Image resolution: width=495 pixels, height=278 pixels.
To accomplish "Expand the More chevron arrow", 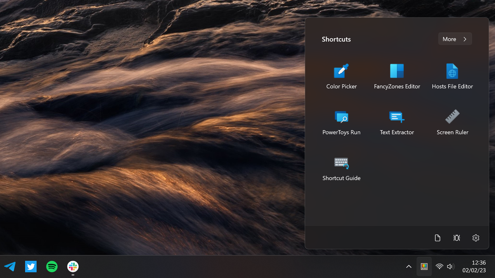I will (465, 39).
